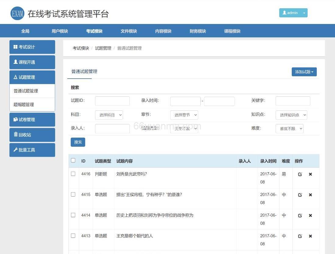This screenshot has width=335, height=254.
Task: Click inside the 试题ID input field
Action: point(112,101)
